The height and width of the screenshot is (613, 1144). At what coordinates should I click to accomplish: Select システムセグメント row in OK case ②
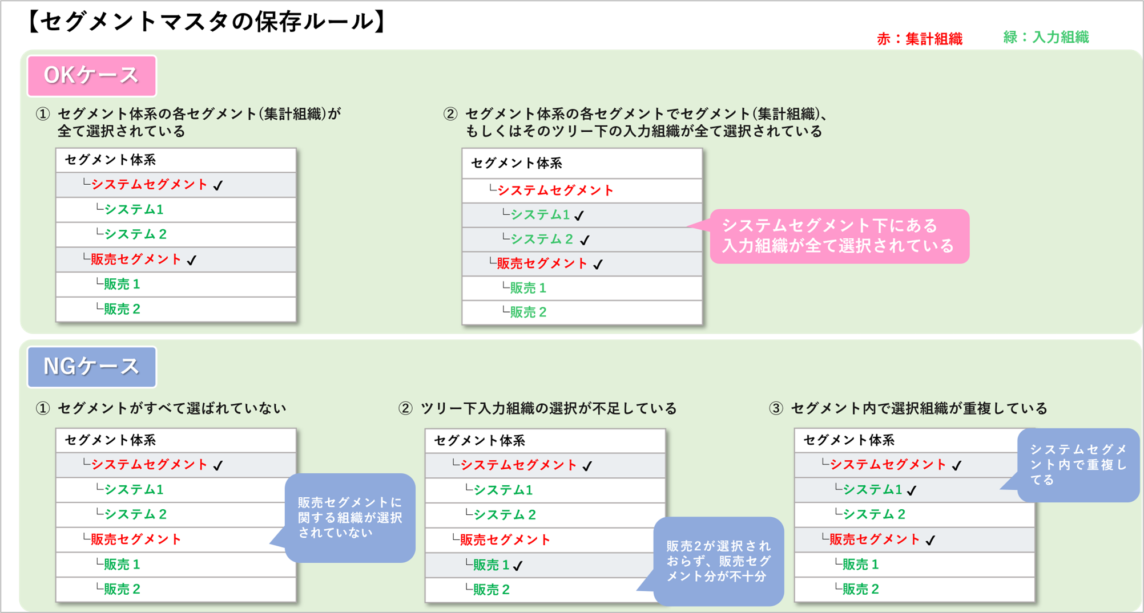[x=555, y=190]
